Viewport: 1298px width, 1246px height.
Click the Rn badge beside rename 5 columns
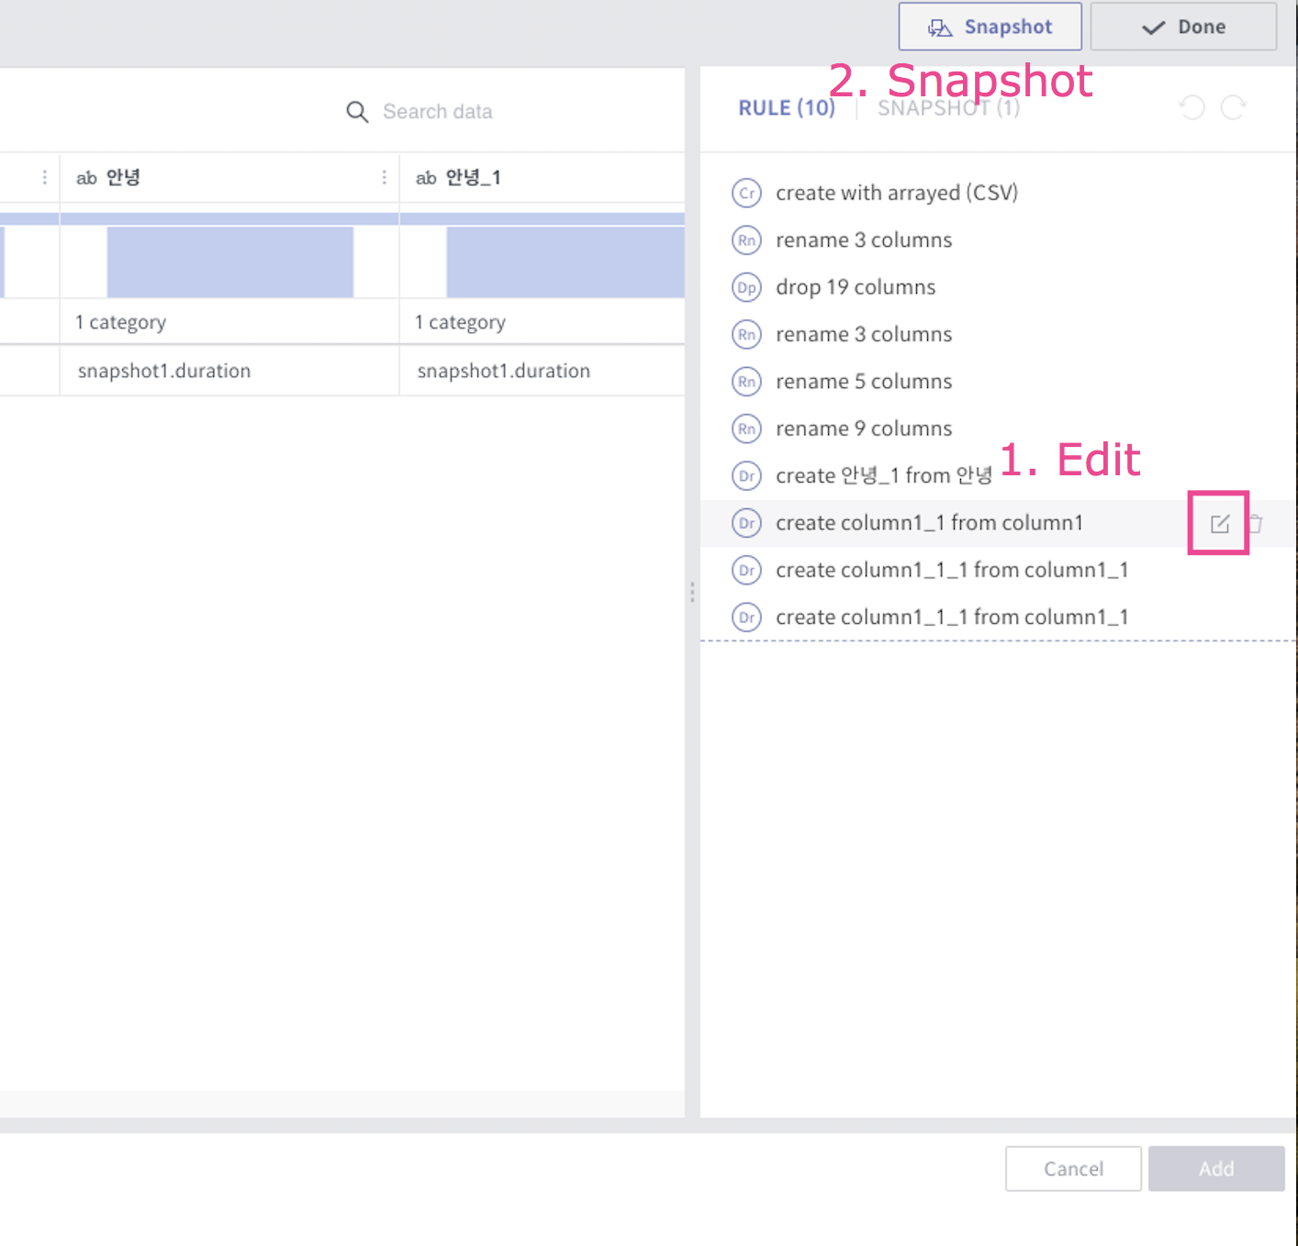coord(746,382)
